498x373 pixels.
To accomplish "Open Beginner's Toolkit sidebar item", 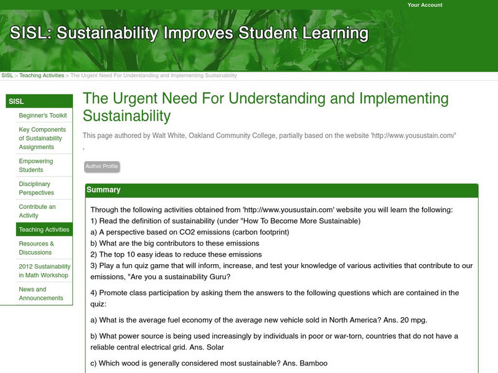I will click(x=42, y=116).
